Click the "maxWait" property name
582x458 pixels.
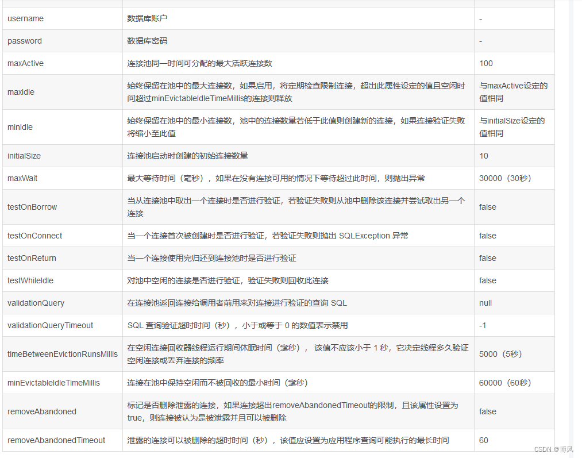coord(22,178)
